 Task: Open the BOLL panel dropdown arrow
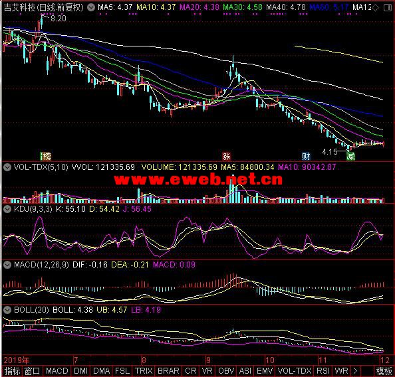point(7,310)
